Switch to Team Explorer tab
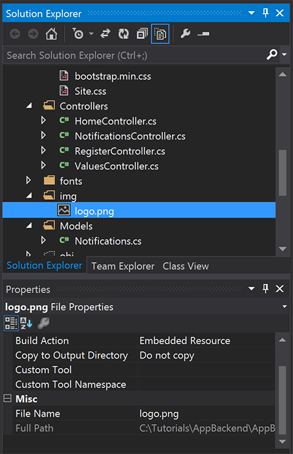Screen dimensions: 293x454 pos(123,266)
